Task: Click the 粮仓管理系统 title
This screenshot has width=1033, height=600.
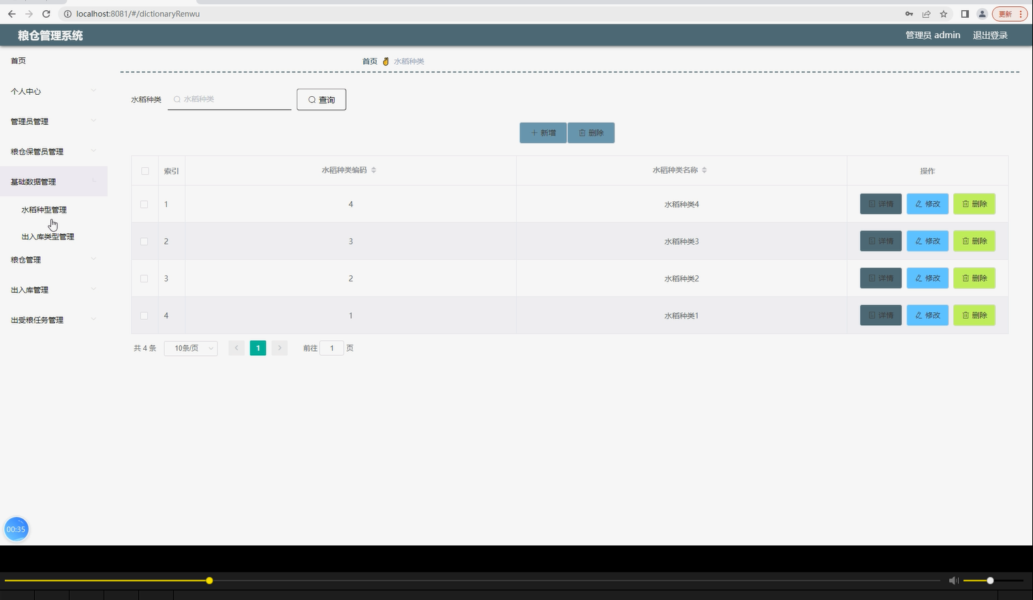Action: click(x=50, y=35)
